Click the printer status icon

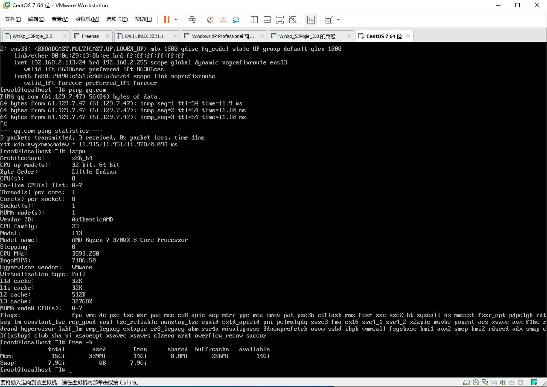(x=494, y=382)
